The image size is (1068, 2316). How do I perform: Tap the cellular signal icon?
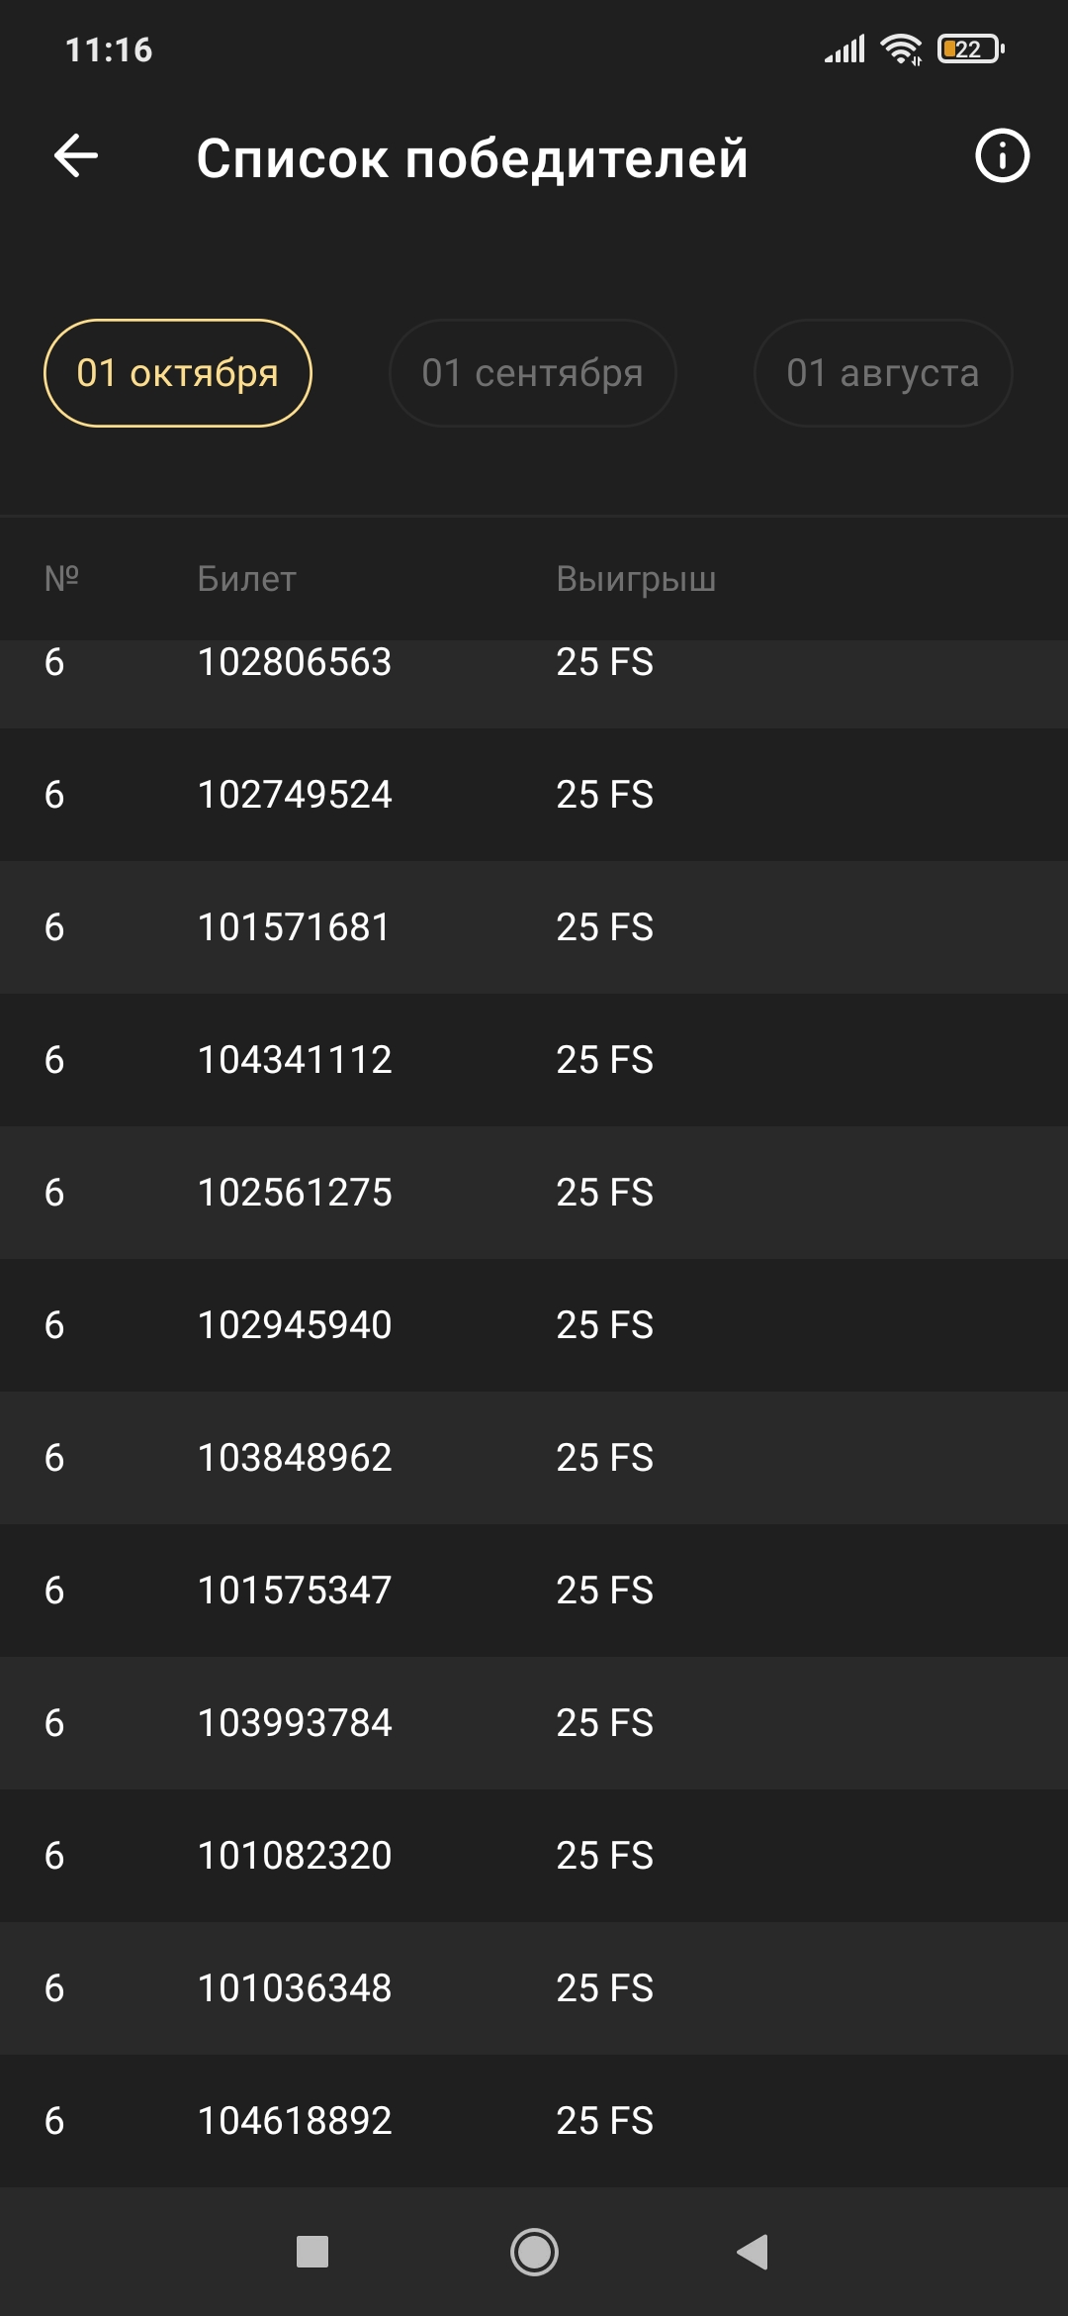845,48
